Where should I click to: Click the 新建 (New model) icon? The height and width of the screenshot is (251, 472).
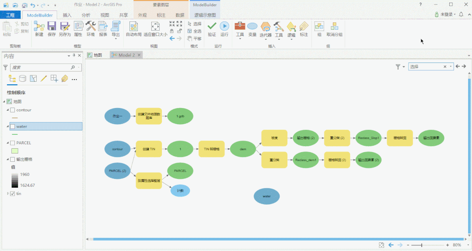[x=39, y=27]
